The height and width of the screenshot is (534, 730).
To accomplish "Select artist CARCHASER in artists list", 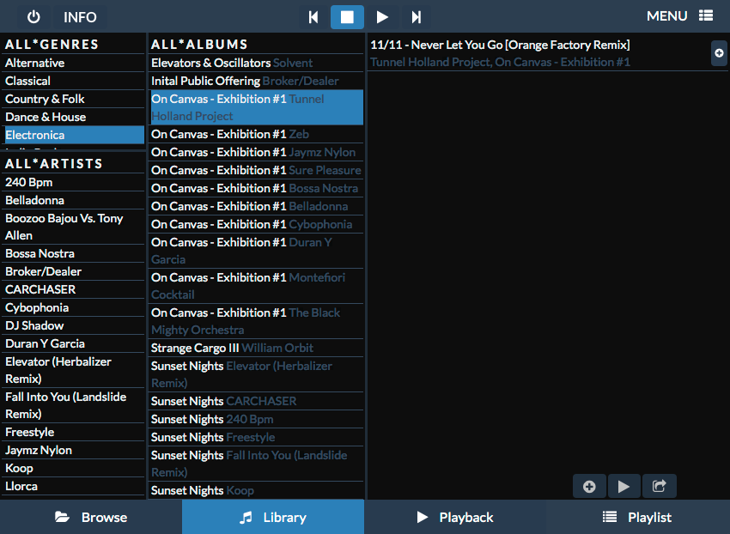I will pyautogui.click(x=74, y=289).
